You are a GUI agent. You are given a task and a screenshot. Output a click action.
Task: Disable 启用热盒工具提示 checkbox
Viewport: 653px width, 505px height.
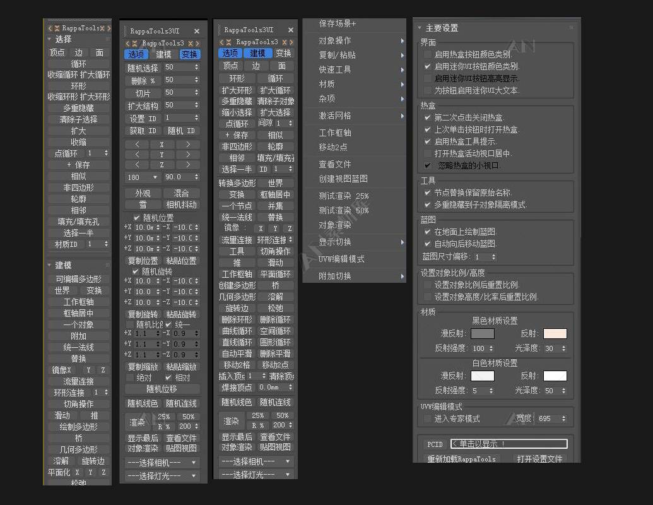tap(427, 141)
